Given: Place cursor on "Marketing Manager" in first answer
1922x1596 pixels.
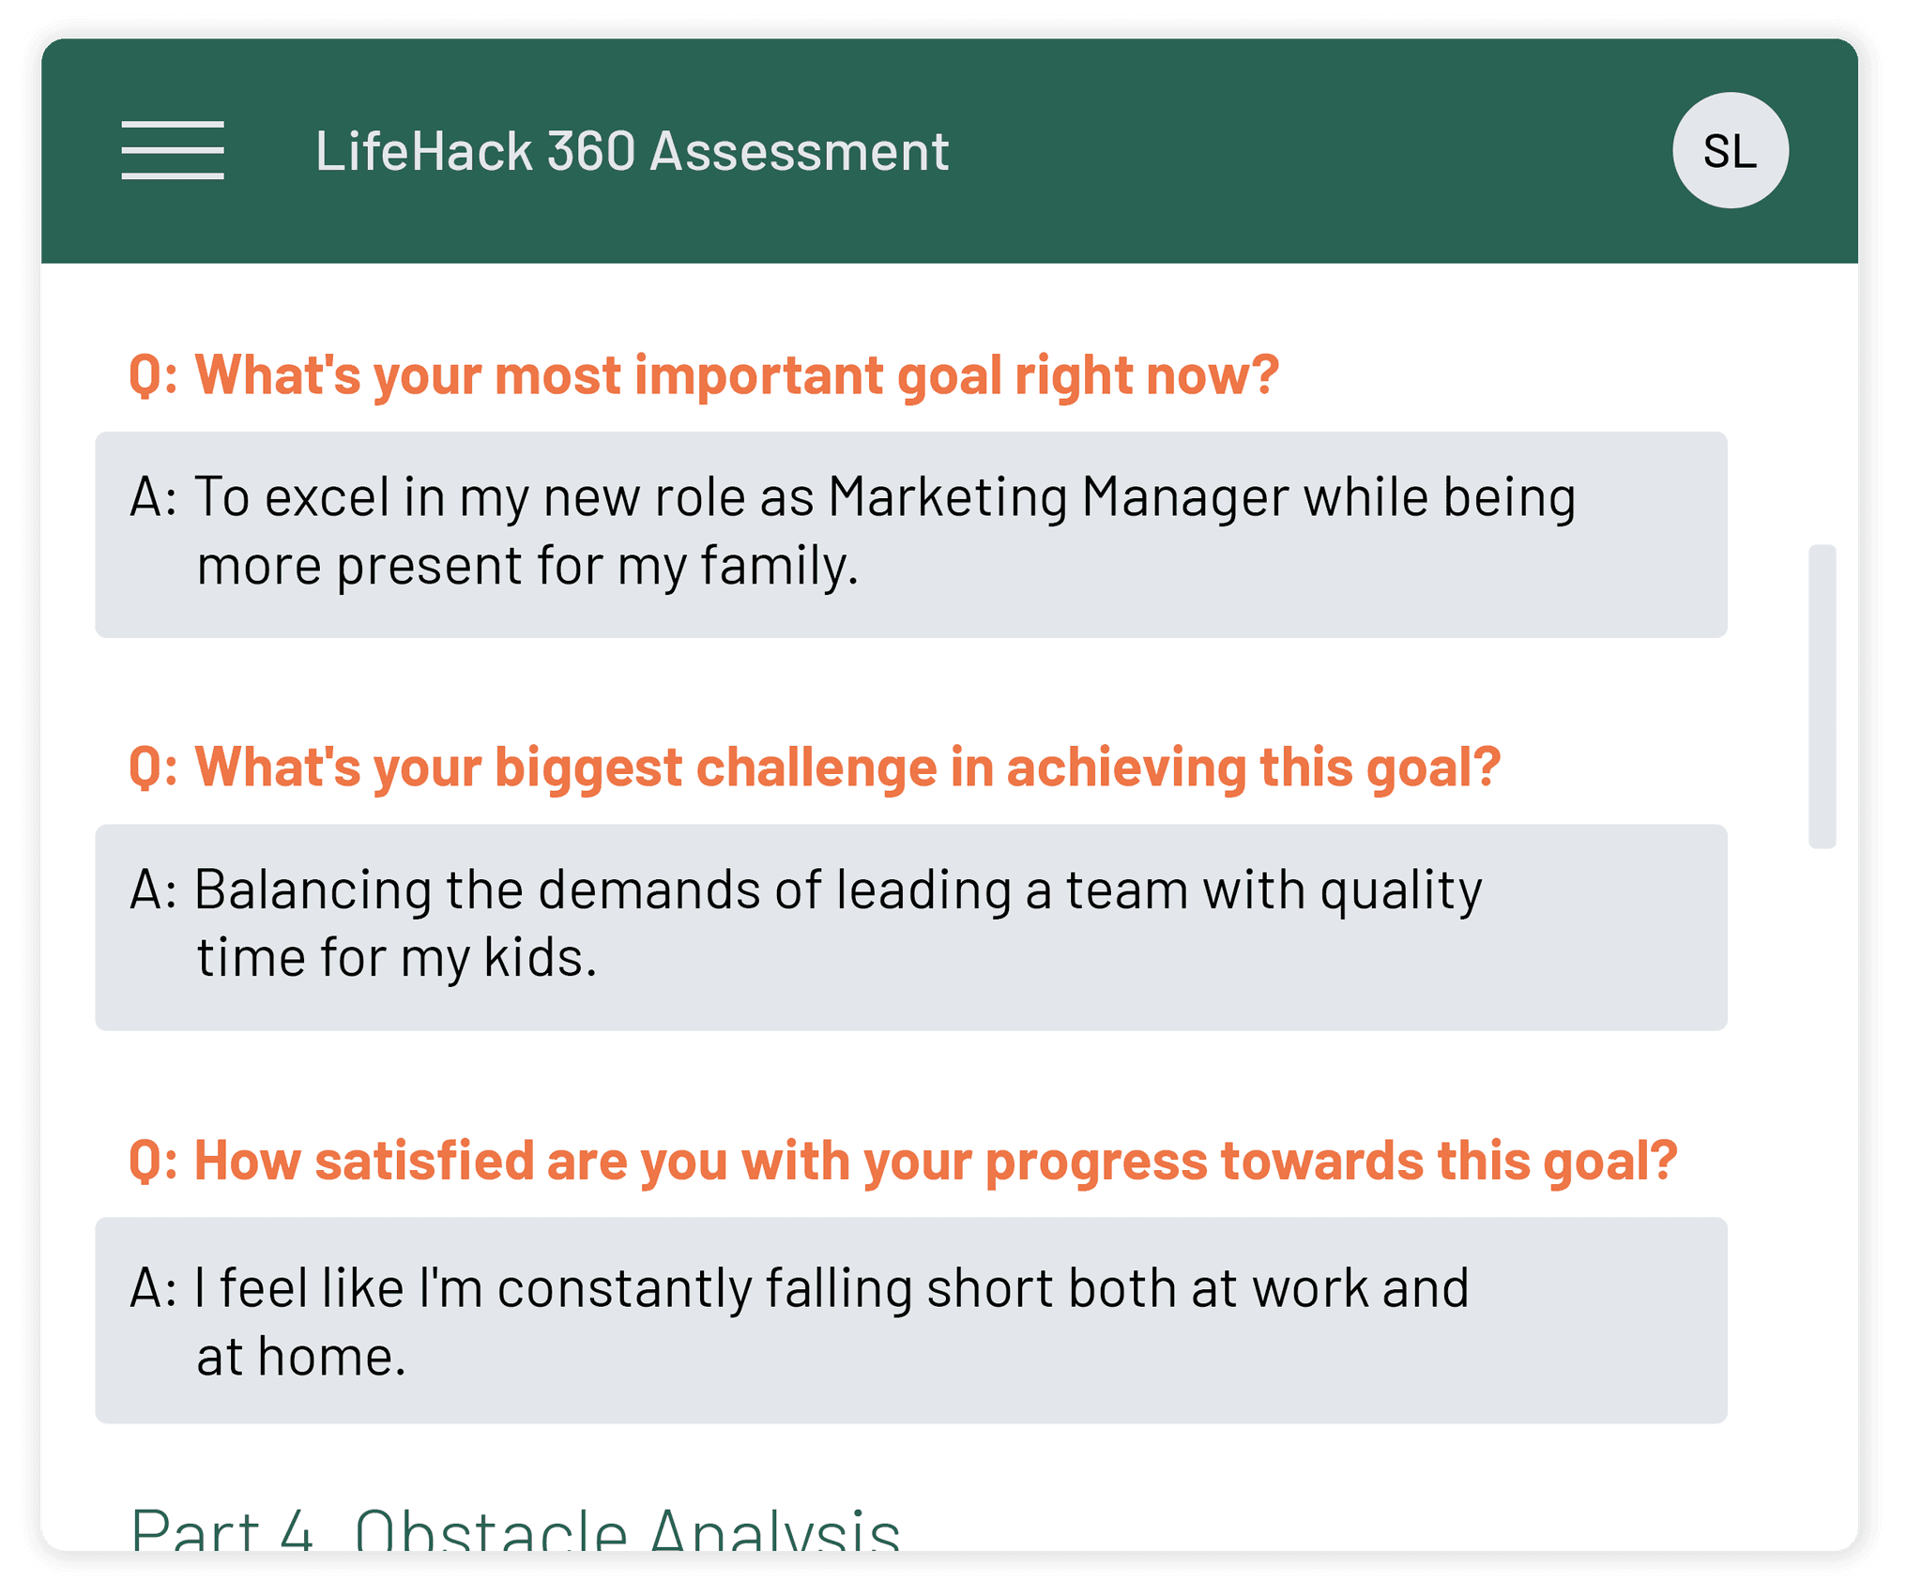Looking at the screenshot, I should tap(1058, 497).
